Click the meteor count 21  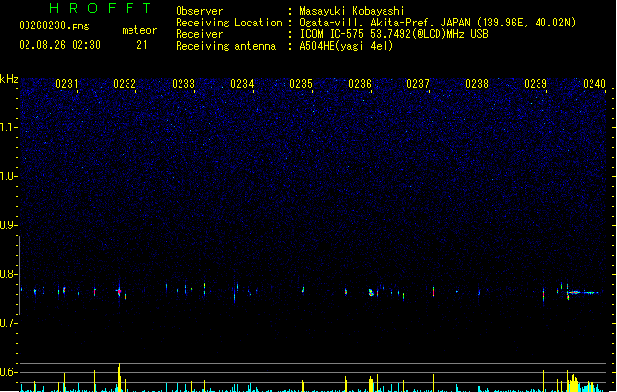point(142,45)
